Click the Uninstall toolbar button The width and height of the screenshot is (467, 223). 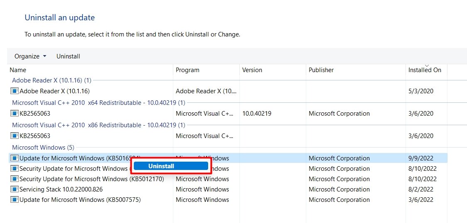tap(68, 56)
